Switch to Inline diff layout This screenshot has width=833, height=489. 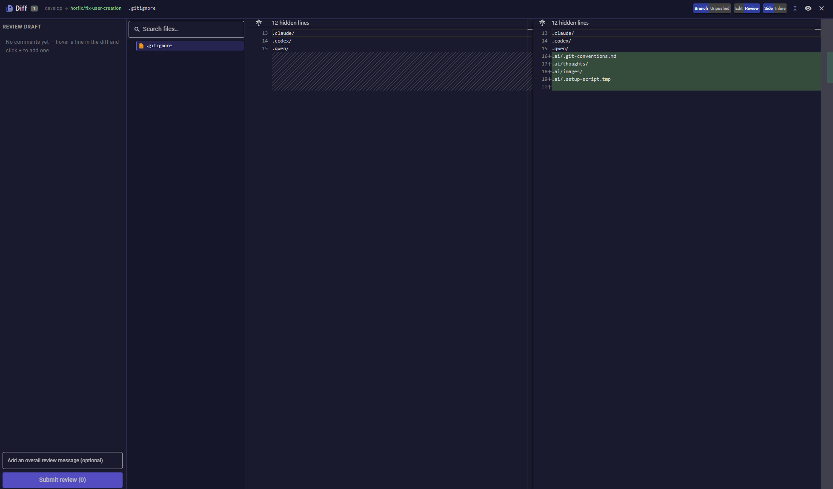coord(780,9)
